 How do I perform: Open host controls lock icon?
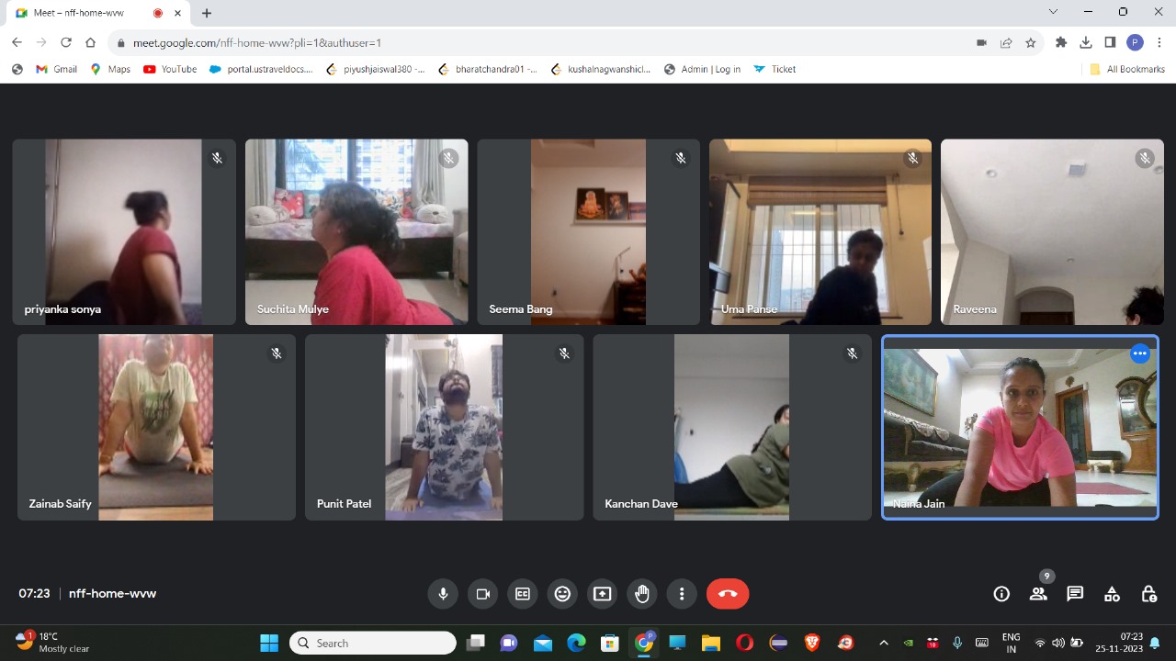1148,594
